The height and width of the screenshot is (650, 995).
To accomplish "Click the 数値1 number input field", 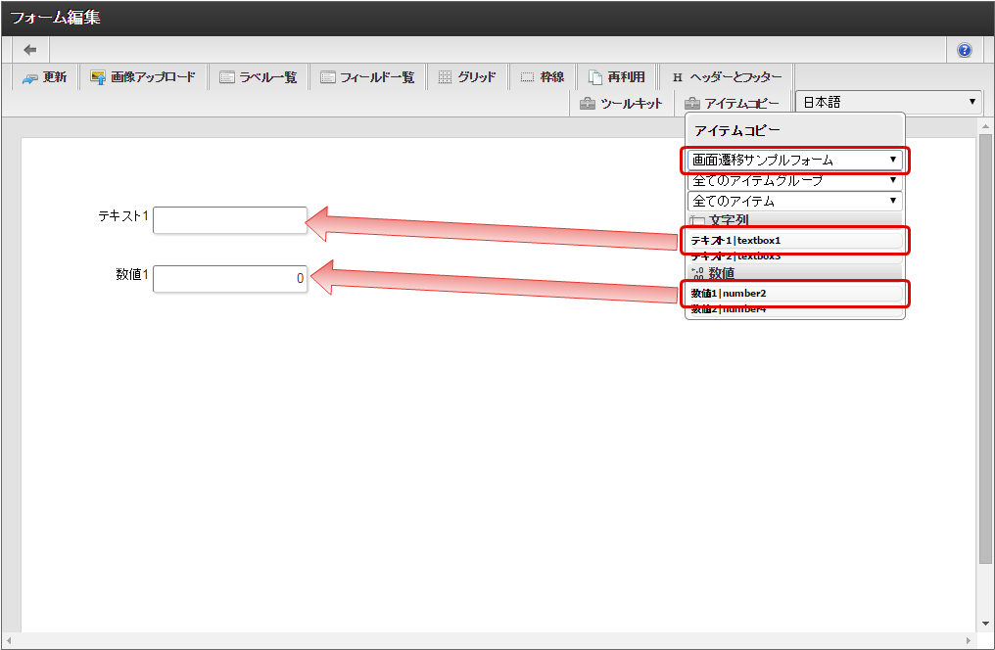I will pos(230,279).
